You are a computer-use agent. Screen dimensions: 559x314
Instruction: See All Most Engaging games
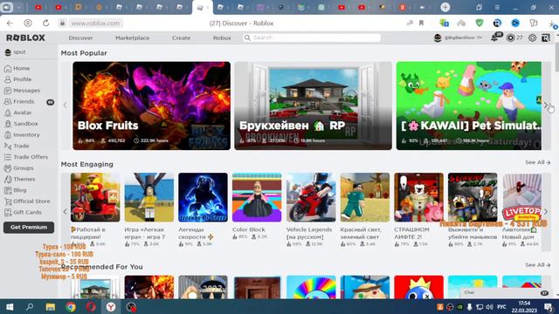coord(538,162)
